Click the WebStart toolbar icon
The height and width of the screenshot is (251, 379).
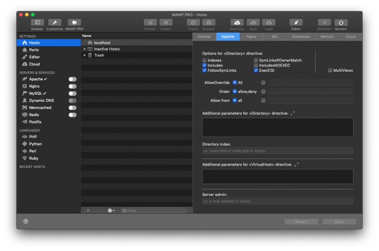[324, 22]
